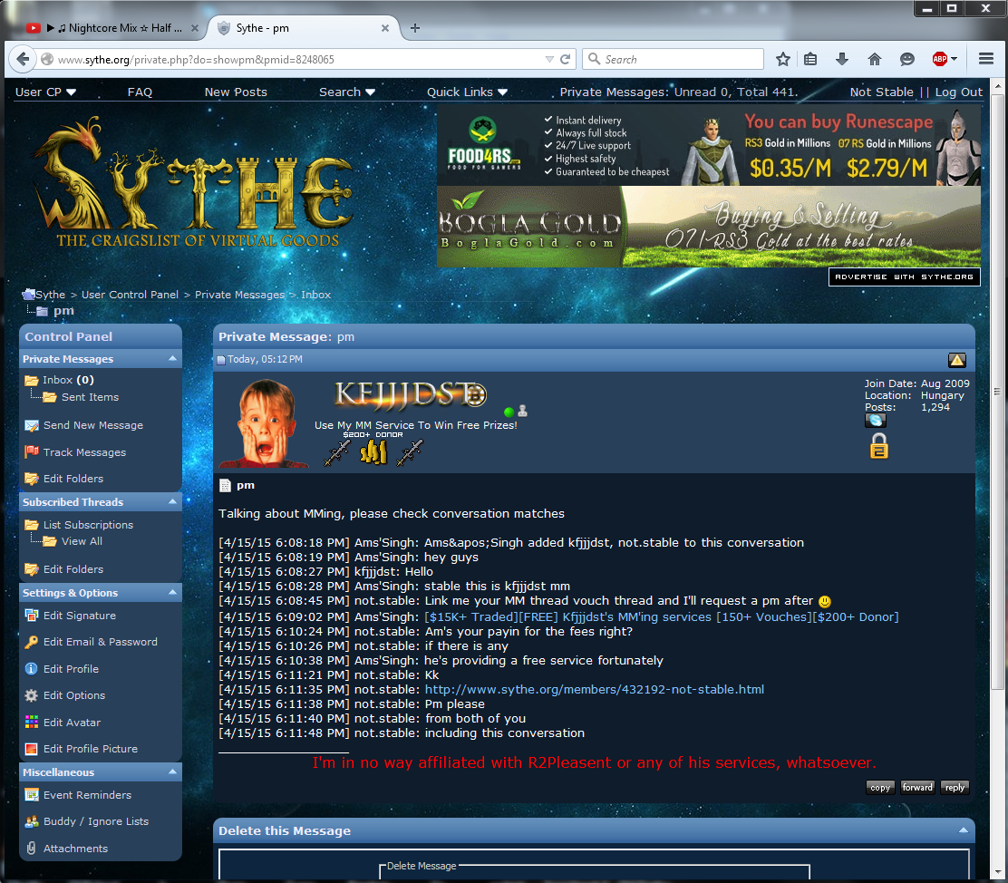Open downloads arrow icon
The width and height of the screenshot is (1008, 883).
[841, 59]
